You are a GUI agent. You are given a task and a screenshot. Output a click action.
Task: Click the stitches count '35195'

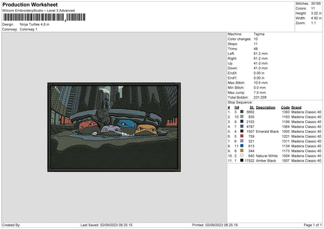(x=316, y=4)
